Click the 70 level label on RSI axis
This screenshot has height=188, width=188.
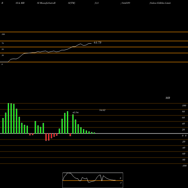[x=3, y=43]
